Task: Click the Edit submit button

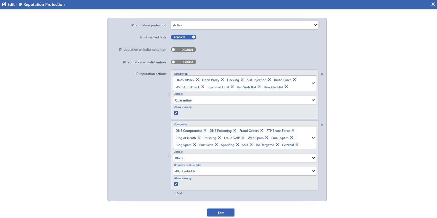Action: point(221,213)
